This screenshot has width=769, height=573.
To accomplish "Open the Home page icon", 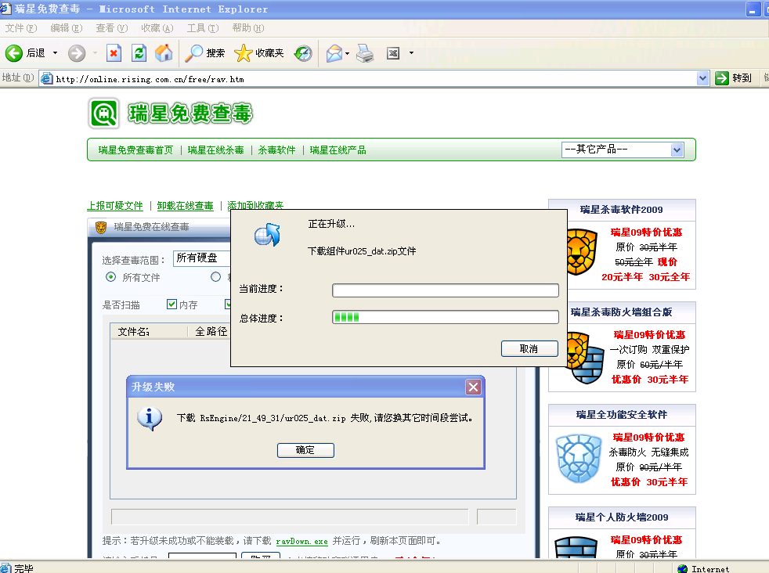I will 164,53.
